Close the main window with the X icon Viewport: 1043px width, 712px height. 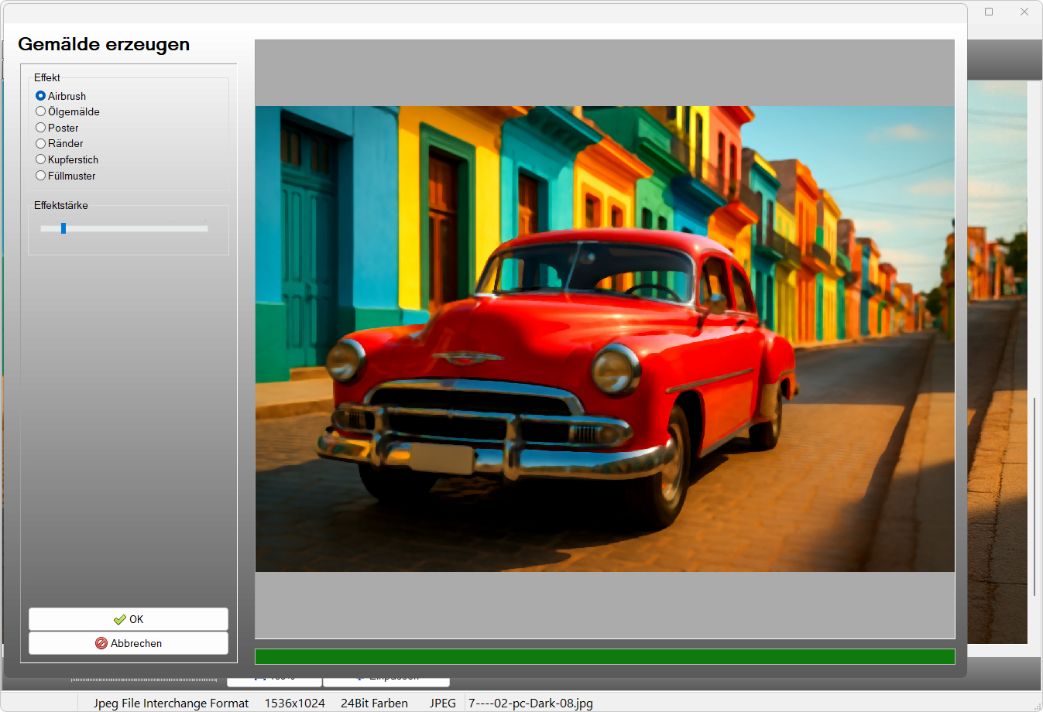point(1024,12)
